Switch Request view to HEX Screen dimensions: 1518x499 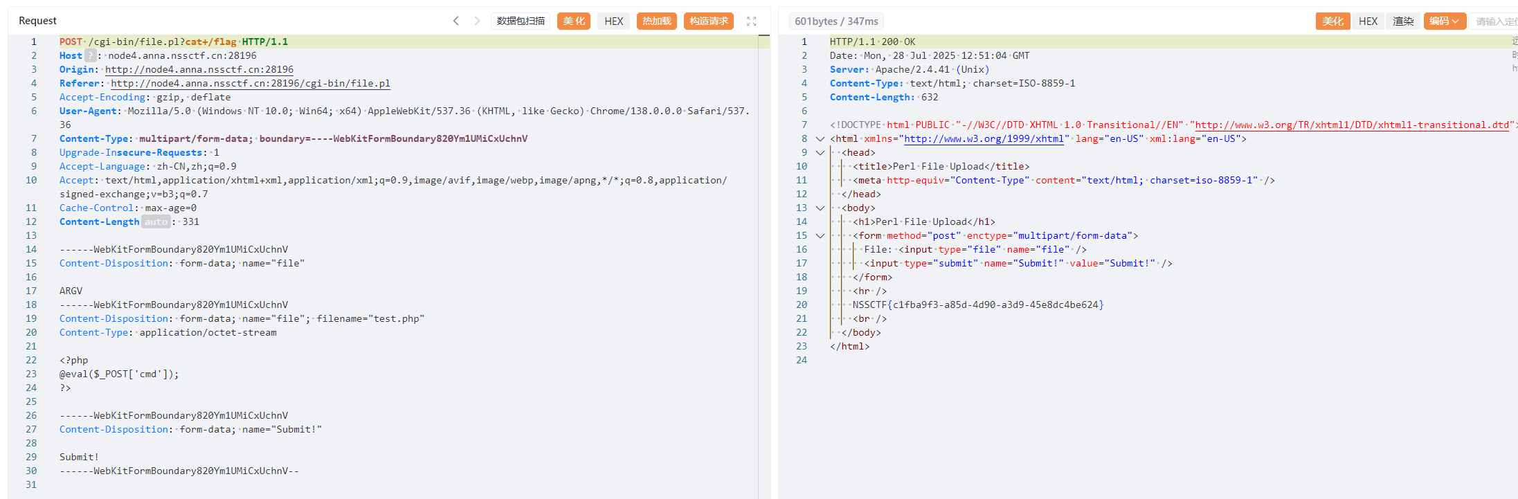pos(614,21)
